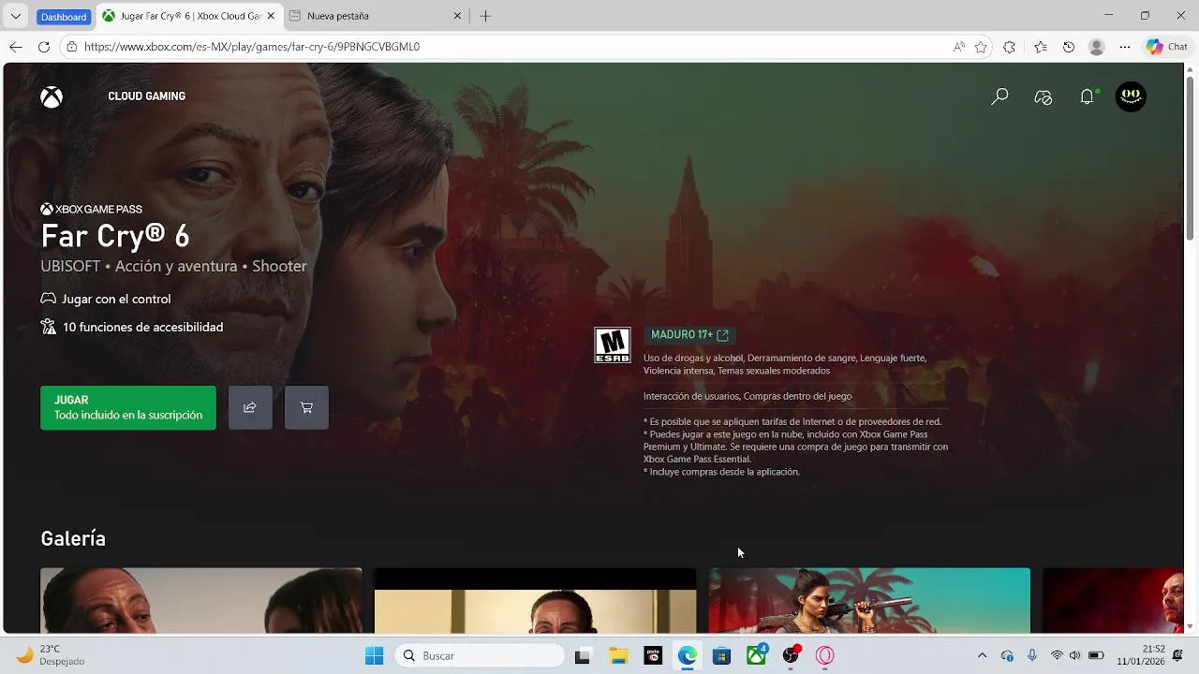Toggle Read aloud in the address bar

959,47
